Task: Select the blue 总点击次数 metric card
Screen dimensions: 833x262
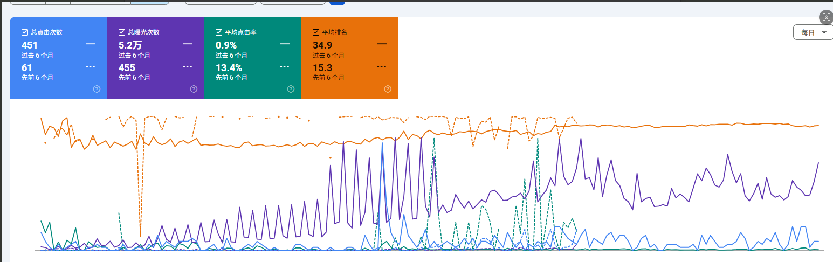Action: point(58,58)
